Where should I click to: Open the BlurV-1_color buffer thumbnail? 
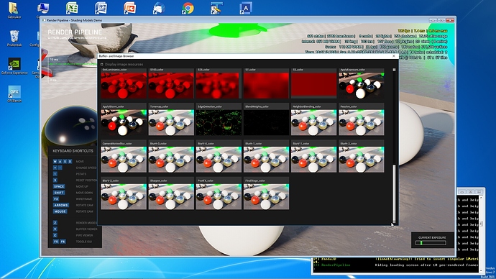pos(314,160)
